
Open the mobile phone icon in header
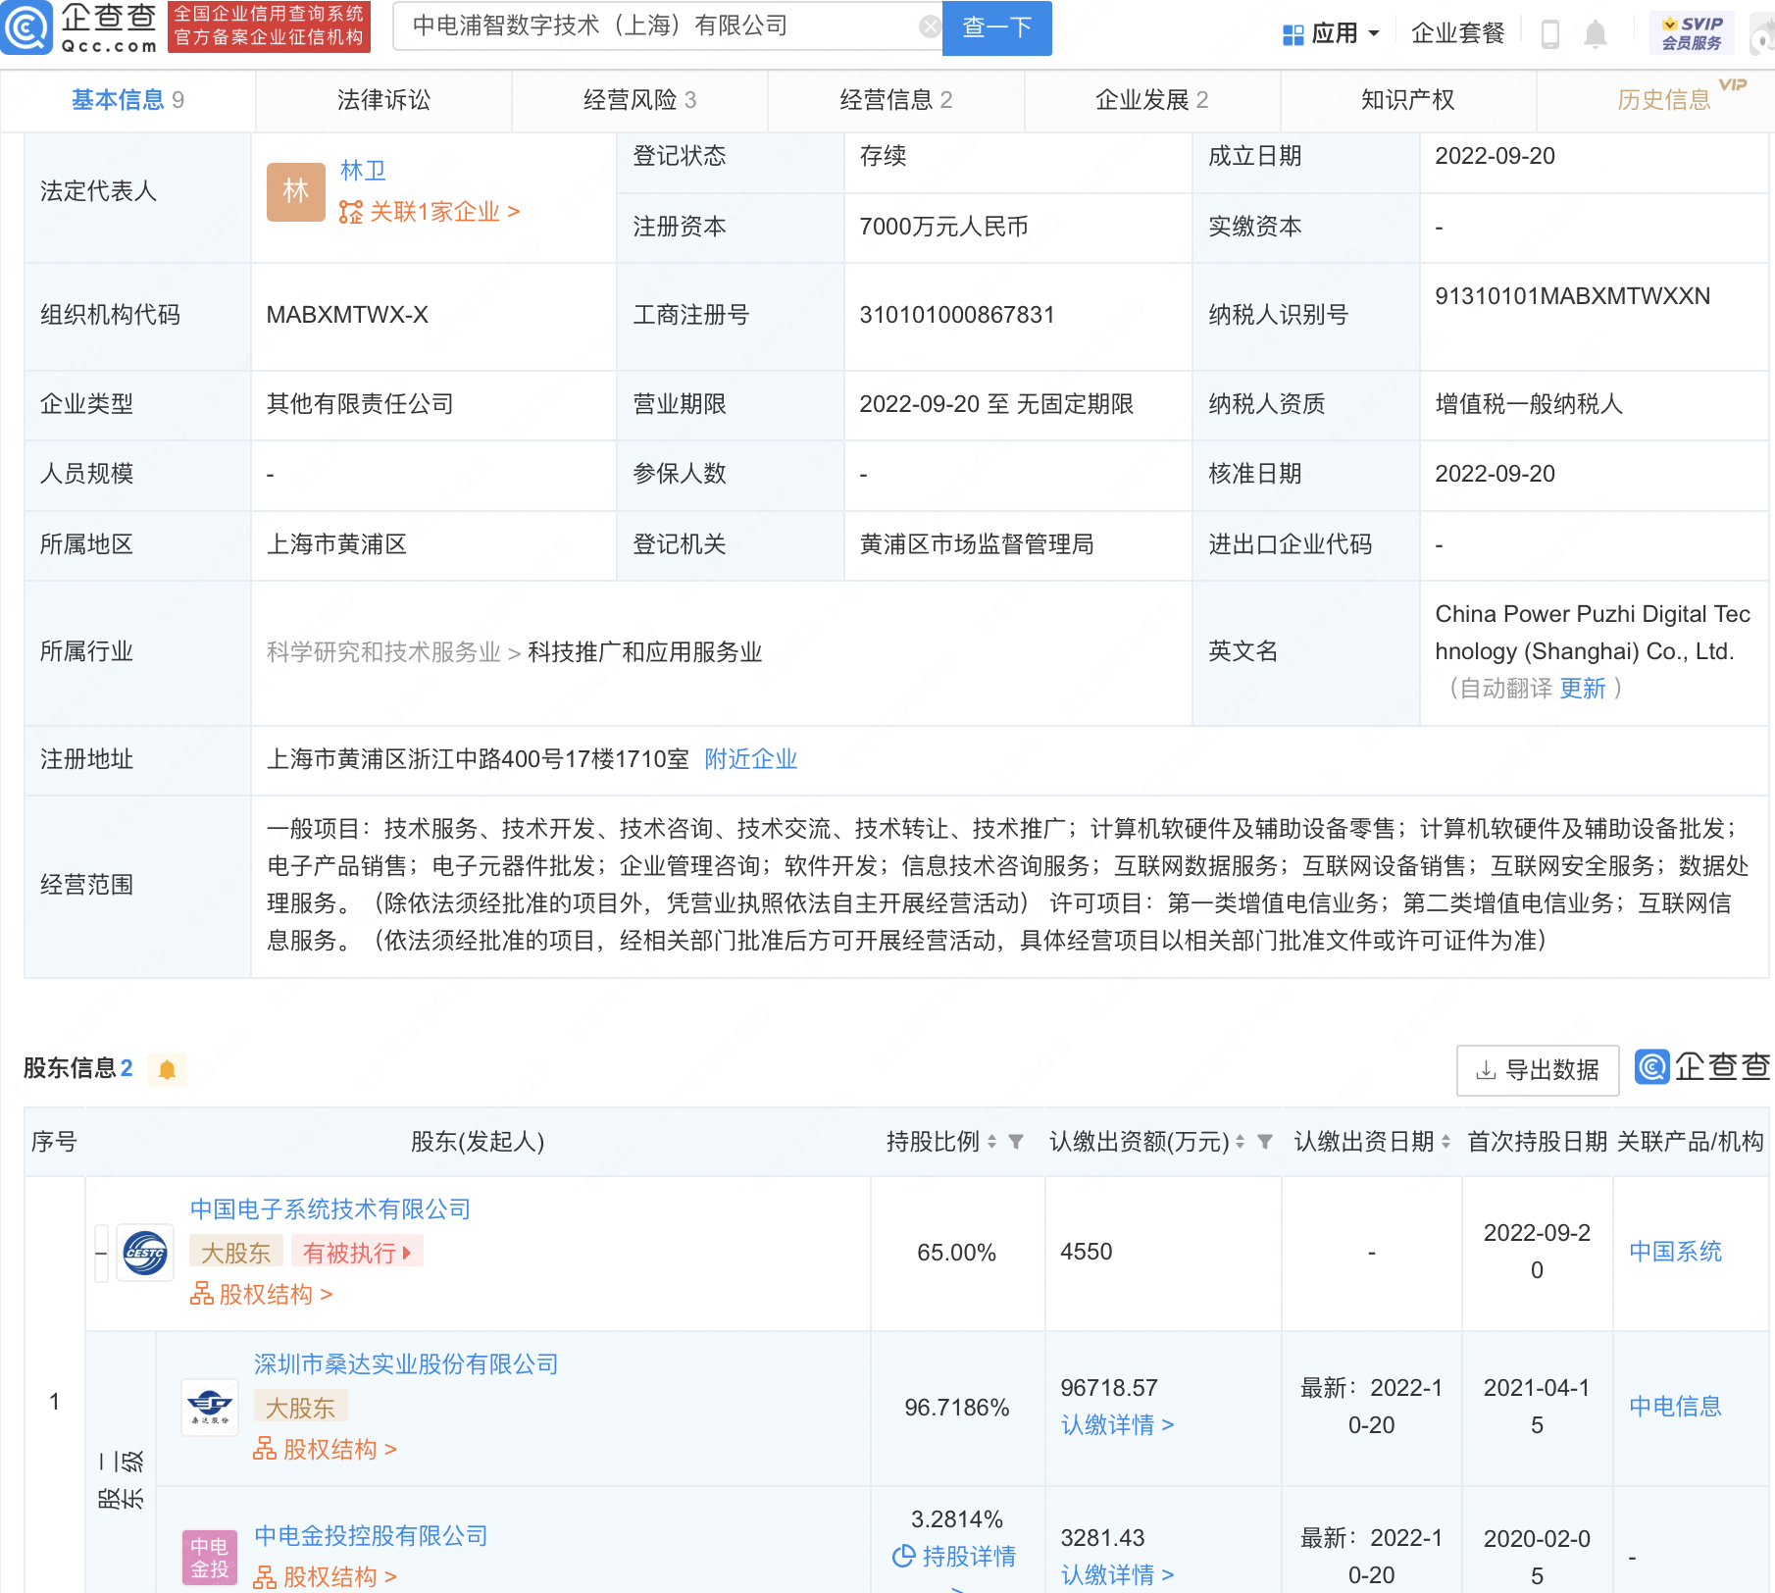(x=1550, y=34)
